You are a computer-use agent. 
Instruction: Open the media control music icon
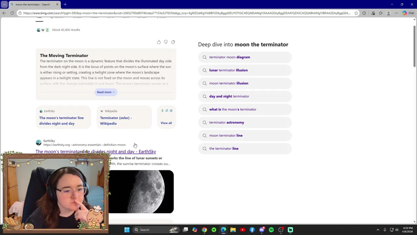373,13
